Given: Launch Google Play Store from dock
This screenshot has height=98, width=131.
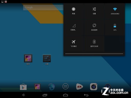Looking at the screenshot, I should tap(23, 87).
